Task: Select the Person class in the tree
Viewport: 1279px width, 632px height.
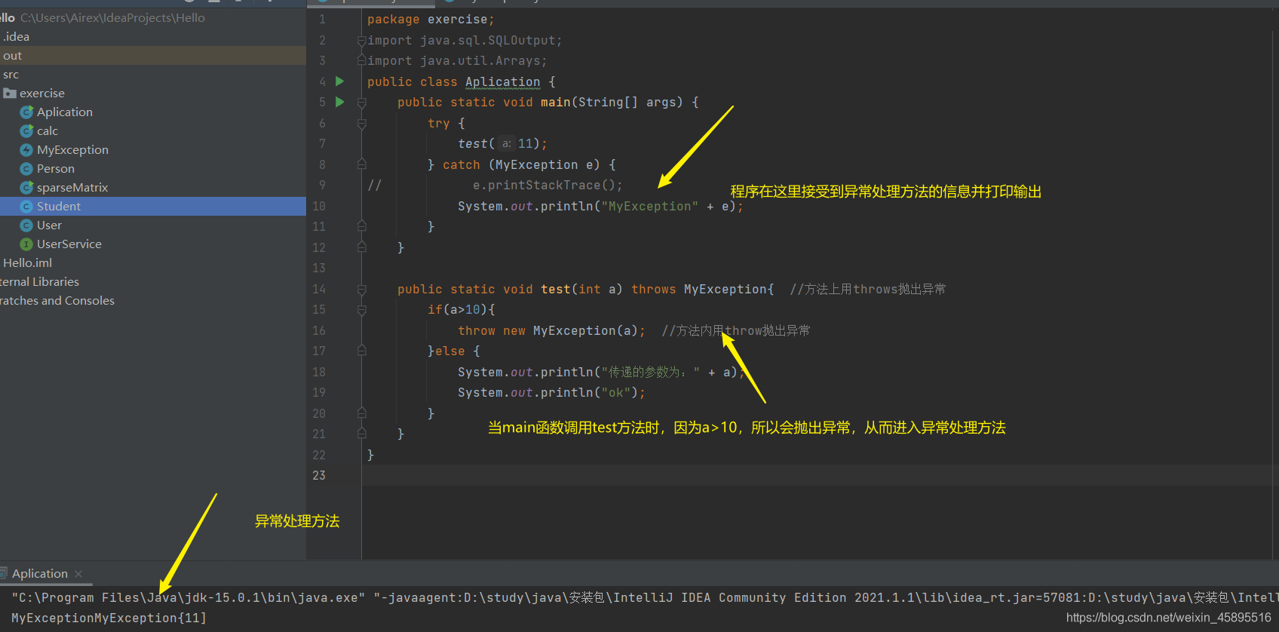Action: pos(56,168)
